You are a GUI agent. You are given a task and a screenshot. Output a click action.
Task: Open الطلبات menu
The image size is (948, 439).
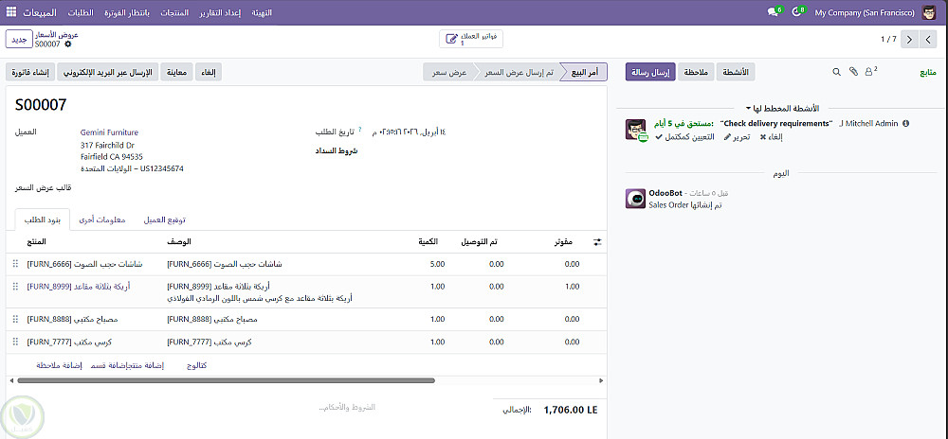click(81, 12)
